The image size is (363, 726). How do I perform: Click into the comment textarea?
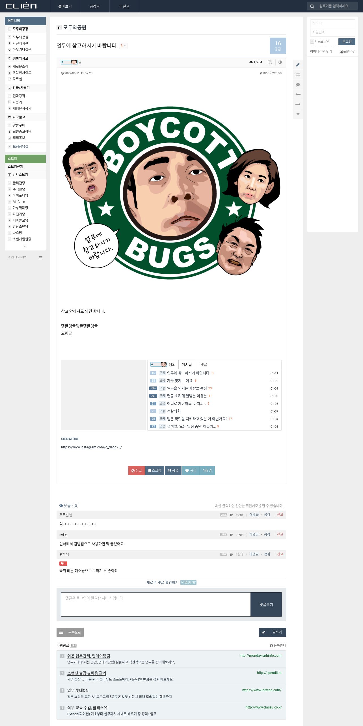156,604
